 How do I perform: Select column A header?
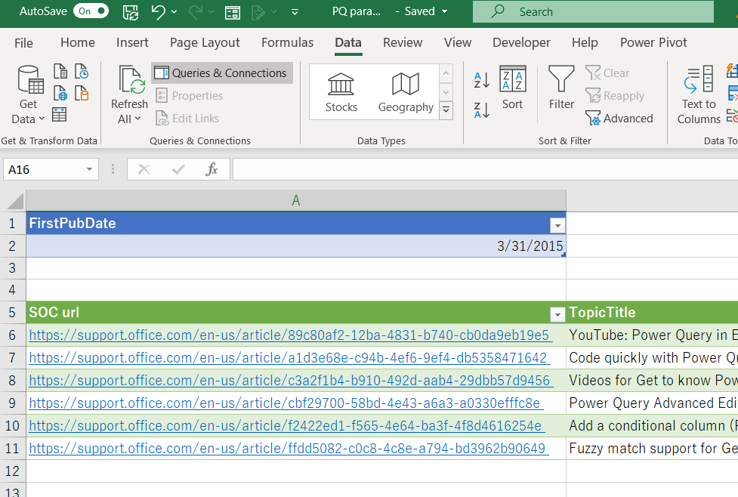click(x=296, y=200)
